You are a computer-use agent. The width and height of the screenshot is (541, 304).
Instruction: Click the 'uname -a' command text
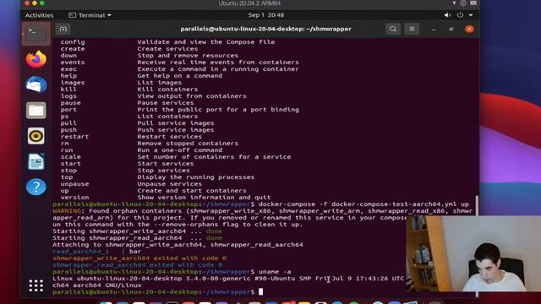(x=275, y=272)
